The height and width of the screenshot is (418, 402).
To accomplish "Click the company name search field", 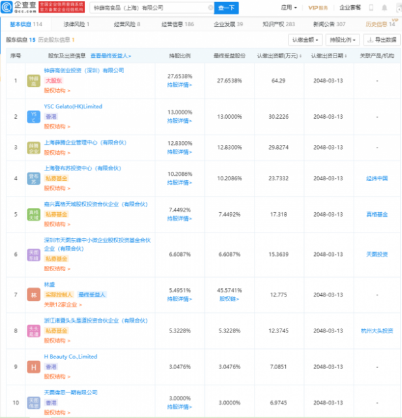I will click(151, 8).
